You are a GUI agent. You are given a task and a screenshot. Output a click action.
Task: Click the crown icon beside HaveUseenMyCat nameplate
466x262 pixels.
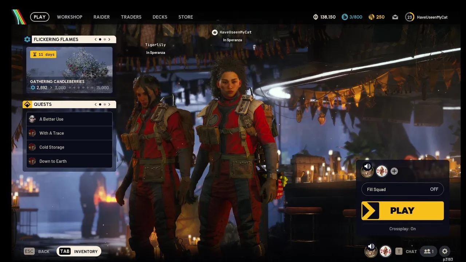[215, 32]
